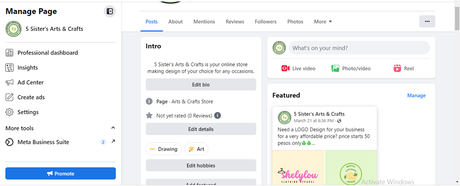This screenshot has width=460, height=186.
Task: Click Not yet rated (0 Reviews) text
Action: click(x=184, y=116)
